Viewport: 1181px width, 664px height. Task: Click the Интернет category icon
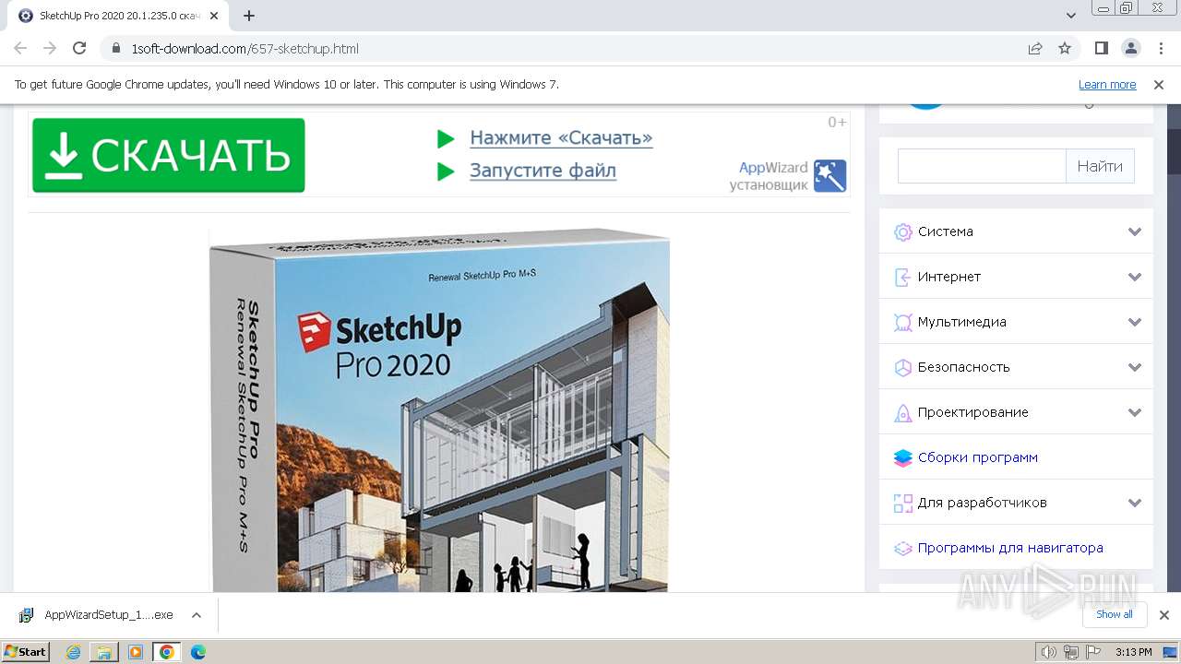coord(902,278)
